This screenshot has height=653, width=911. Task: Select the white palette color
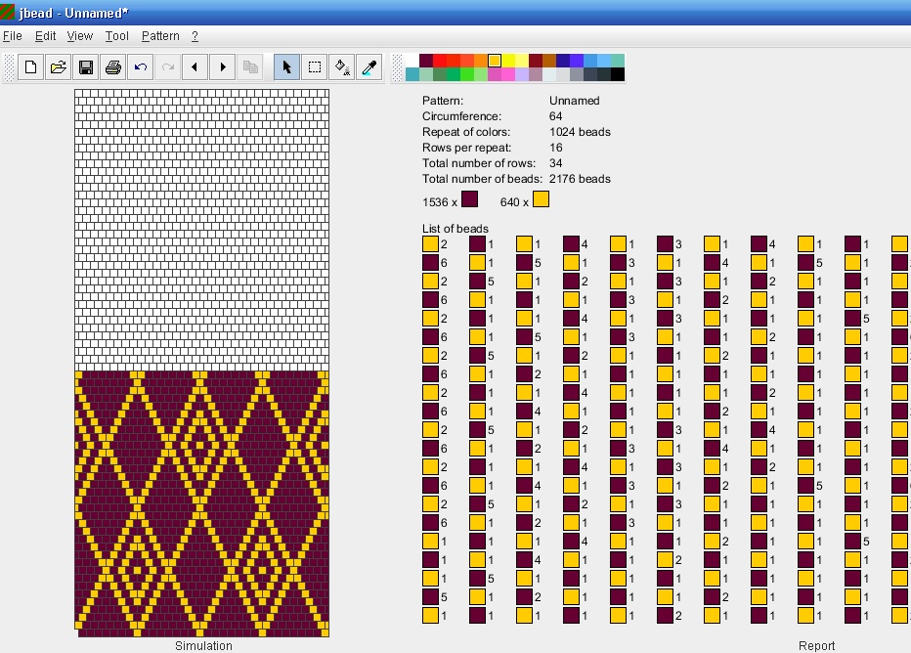tap(412, 61)
